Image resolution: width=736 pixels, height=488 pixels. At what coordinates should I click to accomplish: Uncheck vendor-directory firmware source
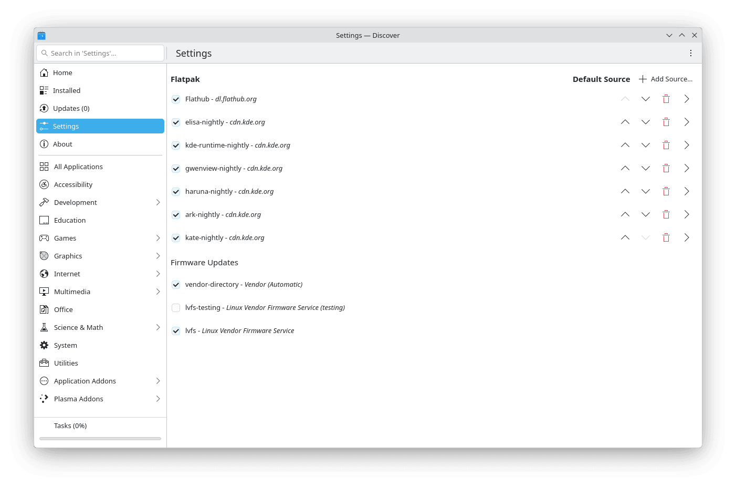(176, 285)
